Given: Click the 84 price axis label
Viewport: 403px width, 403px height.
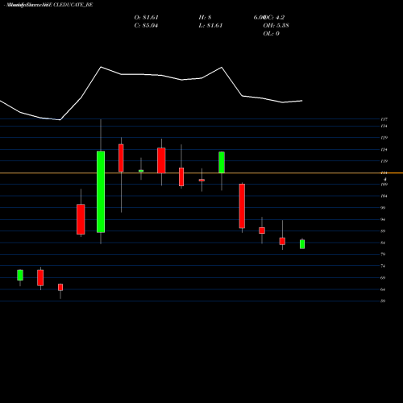Looking at the screenshot, I should tap(383, 243).
